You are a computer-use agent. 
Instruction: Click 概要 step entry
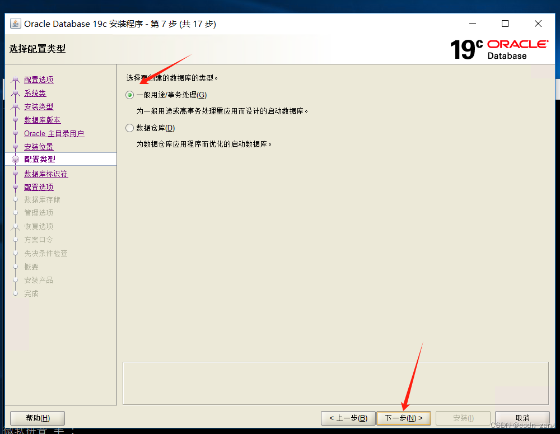[x=31, y=267]
